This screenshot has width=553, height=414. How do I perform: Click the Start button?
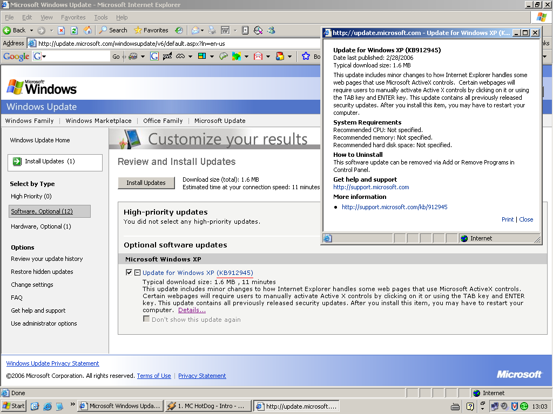pos(14,406)
